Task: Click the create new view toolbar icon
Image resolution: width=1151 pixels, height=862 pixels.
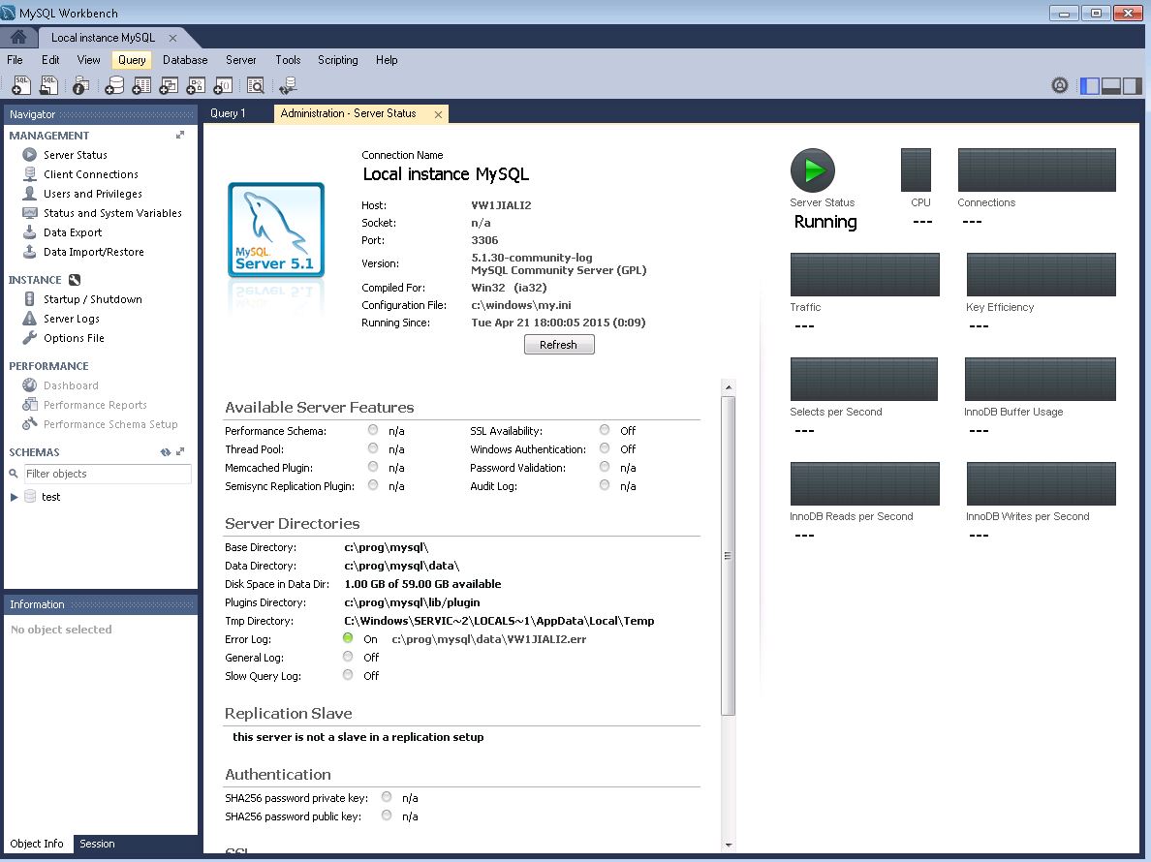Action: [169, 86]
